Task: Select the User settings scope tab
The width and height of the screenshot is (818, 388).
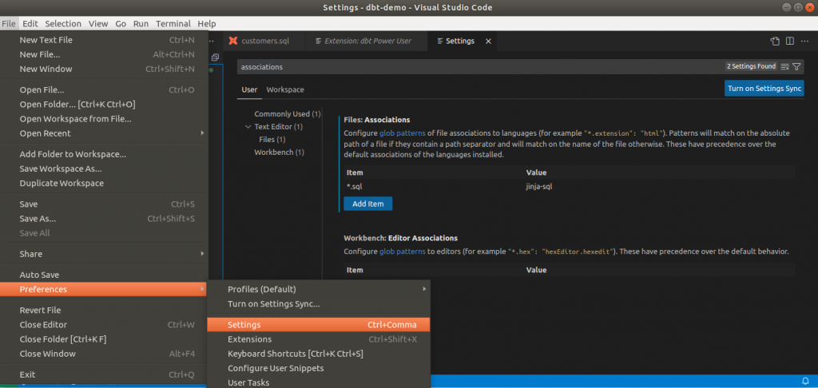Action: tap(249, 89)
